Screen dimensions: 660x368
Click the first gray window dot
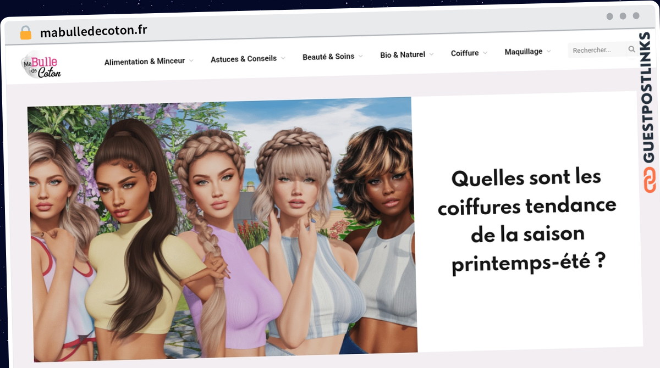609,16
